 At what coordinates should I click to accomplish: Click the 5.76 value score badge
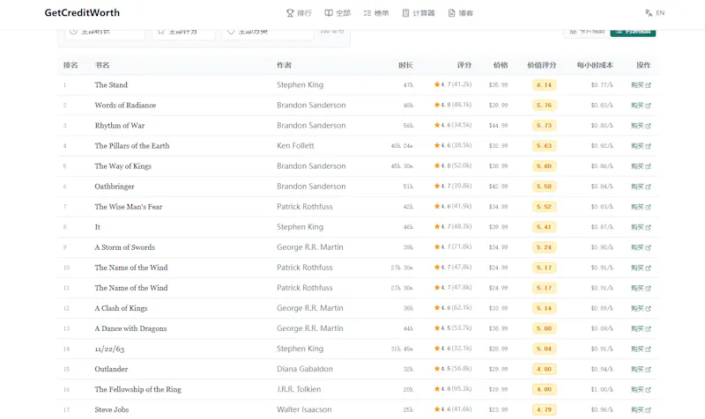tap(544, 105)
